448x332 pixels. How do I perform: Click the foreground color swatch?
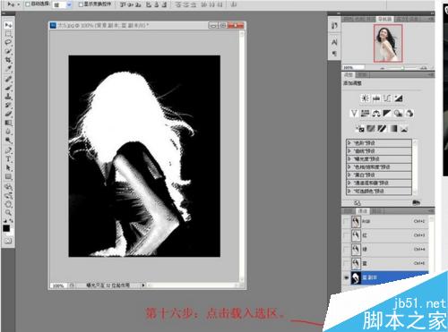click(x=6, y=228)
